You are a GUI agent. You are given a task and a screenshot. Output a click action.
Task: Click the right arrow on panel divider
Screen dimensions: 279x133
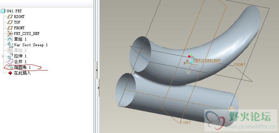click(x=98, y=87)
